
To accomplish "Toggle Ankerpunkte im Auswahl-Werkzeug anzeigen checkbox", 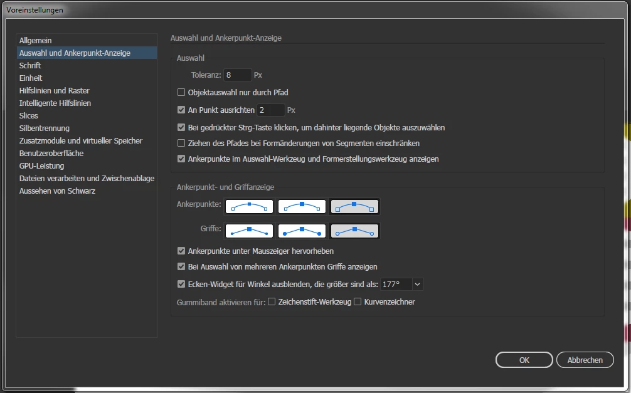I will (x=181, y=159).
